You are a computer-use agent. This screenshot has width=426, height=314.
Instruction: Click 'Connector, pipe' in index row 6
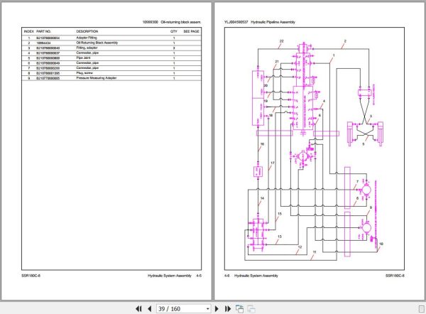tap(87, 63)
